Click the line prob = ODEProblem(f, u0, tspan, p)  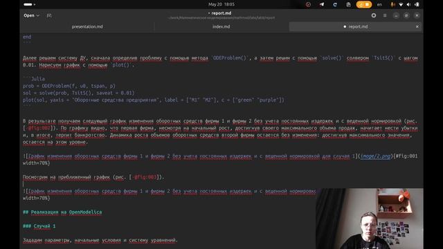pos(69,86)
